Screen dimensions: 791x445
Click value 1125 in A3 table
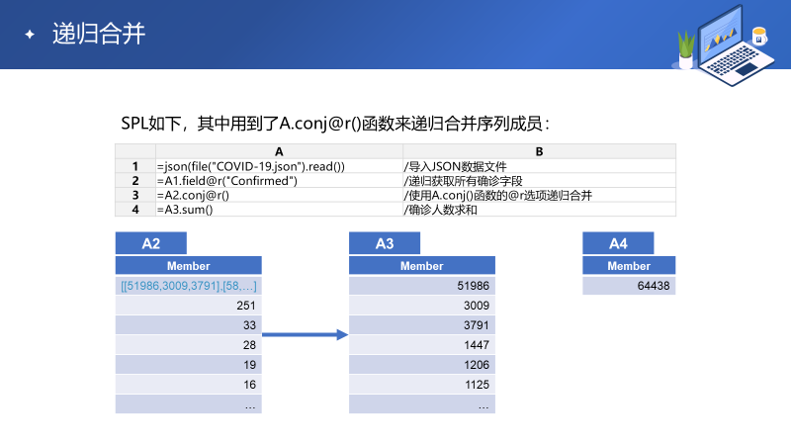pyautogui.click(x=422, y=384)
